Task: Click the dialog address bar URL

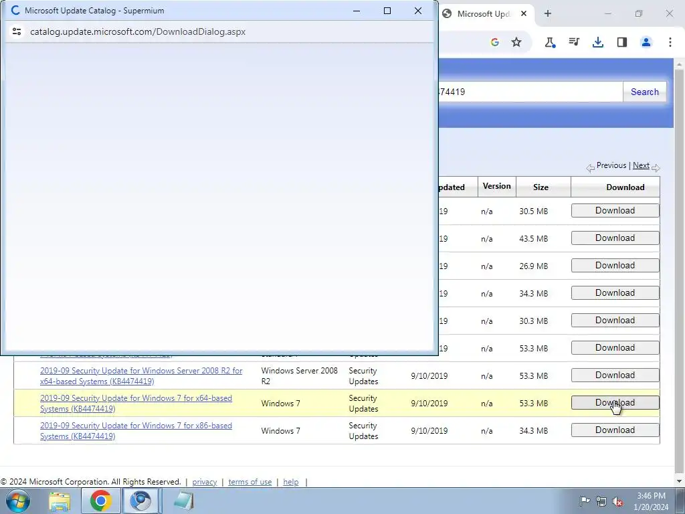Action: [x=138, y=31]
